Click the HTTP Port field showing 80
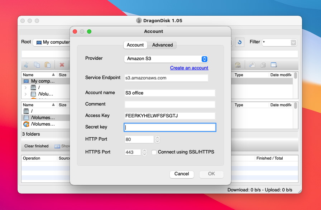This screenshot has height=210, width=321. [139, 140]
